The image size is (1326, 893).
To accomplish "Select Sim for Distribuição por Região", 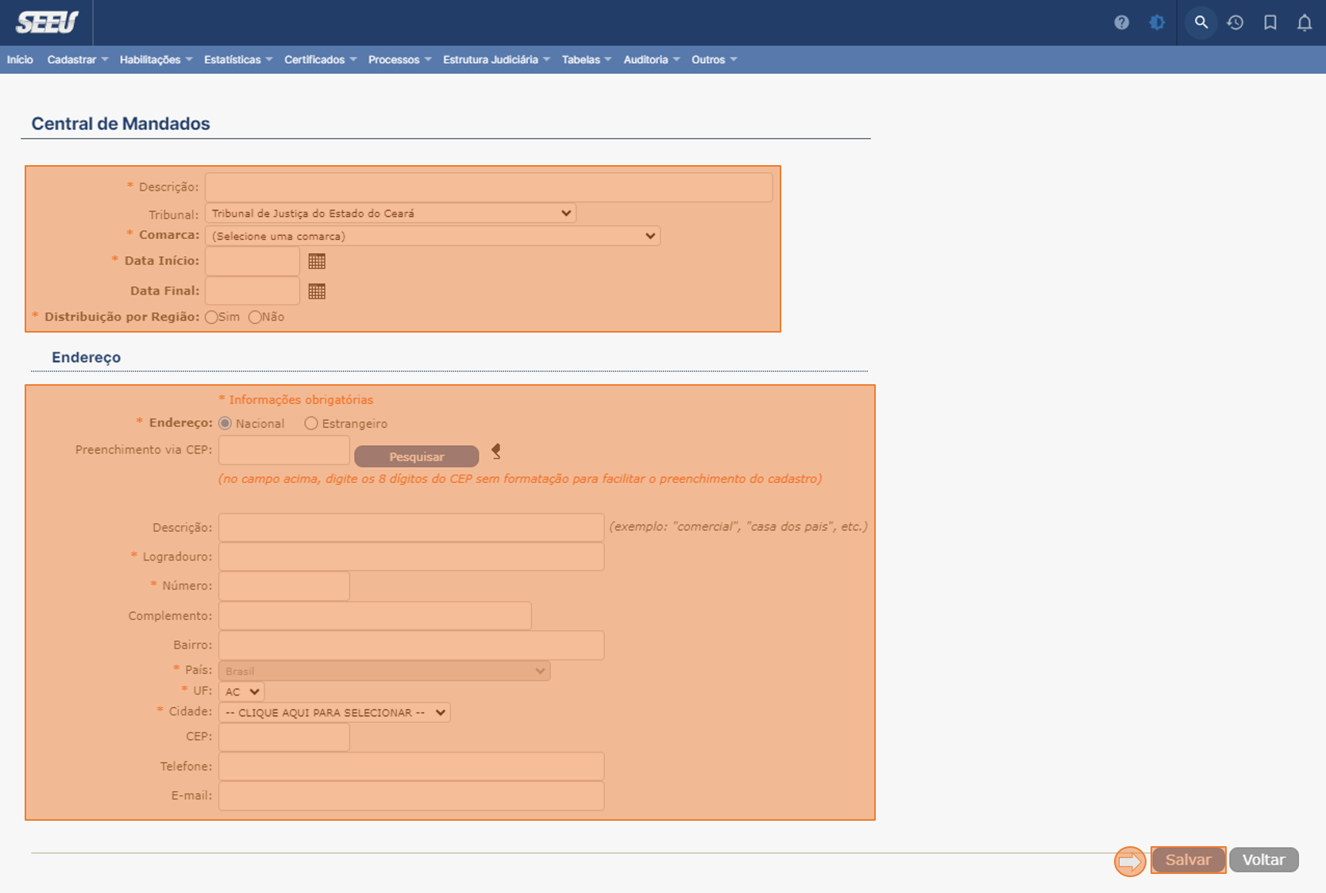I will [211, 317].
